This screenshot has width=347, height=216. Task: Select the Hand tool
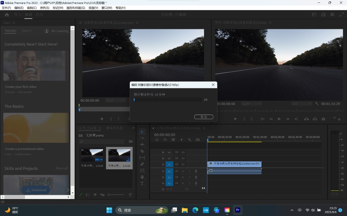[x=142, y=177]
